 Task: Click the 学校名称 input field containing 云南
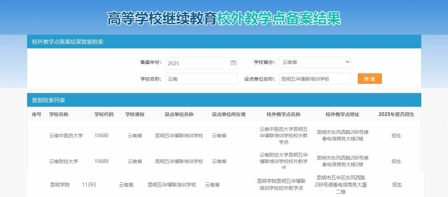tap(202, 79)
